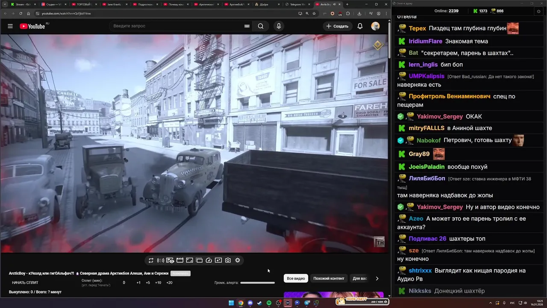Set split minutes to 0

(x=124, y=283)
